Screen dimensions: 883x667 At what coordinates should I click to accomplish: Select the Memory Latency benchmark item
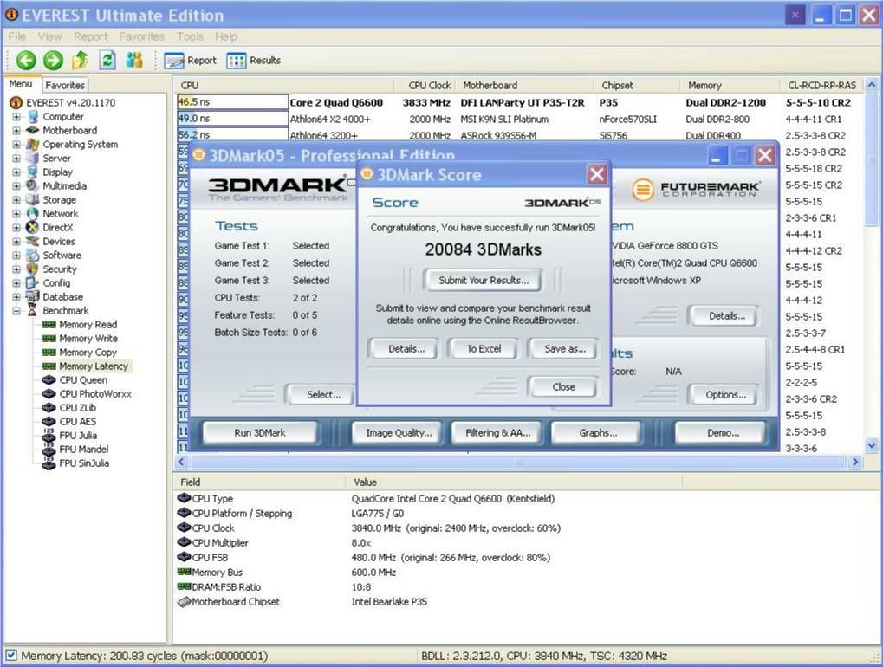pyautogui.click(x=94, y=366)
